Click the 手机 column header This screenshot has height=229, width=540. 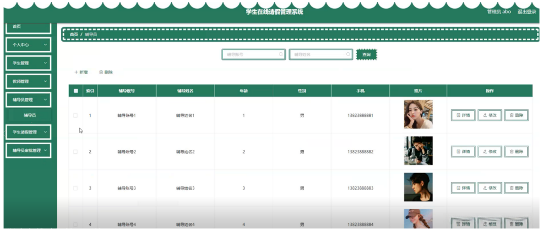coord(360,91)
